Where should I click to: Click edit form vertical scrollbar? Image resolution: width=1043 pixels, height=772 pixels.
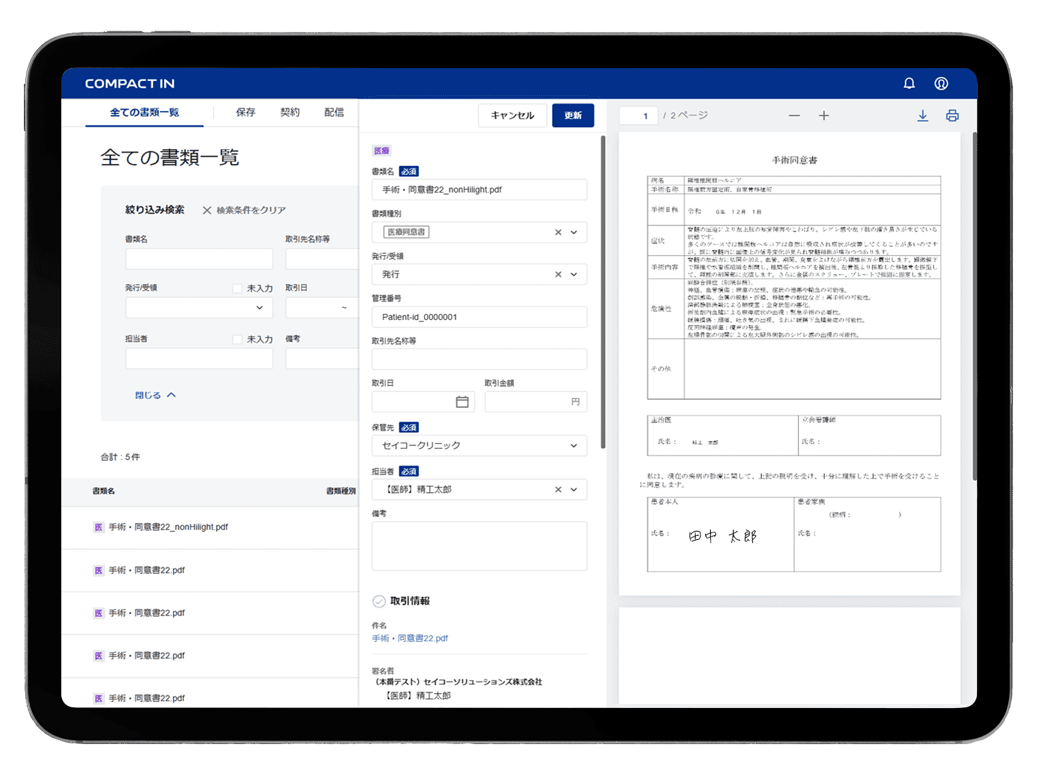pyautogui.click(x=603, y=292)
